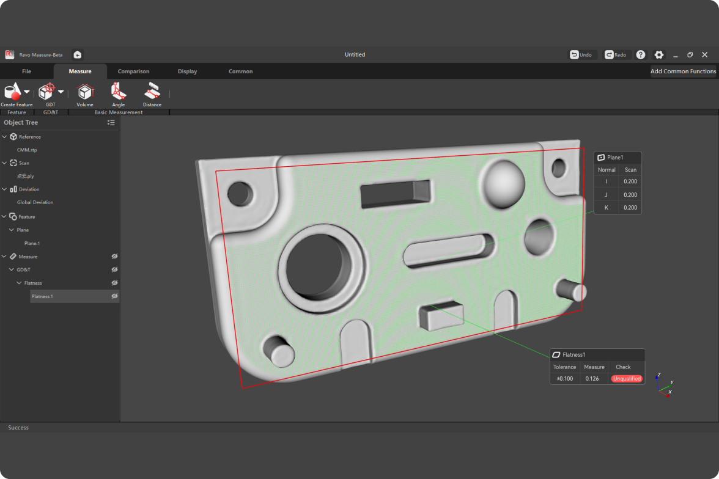Select Plane.1 in the Object Tree

pos(32,243)
